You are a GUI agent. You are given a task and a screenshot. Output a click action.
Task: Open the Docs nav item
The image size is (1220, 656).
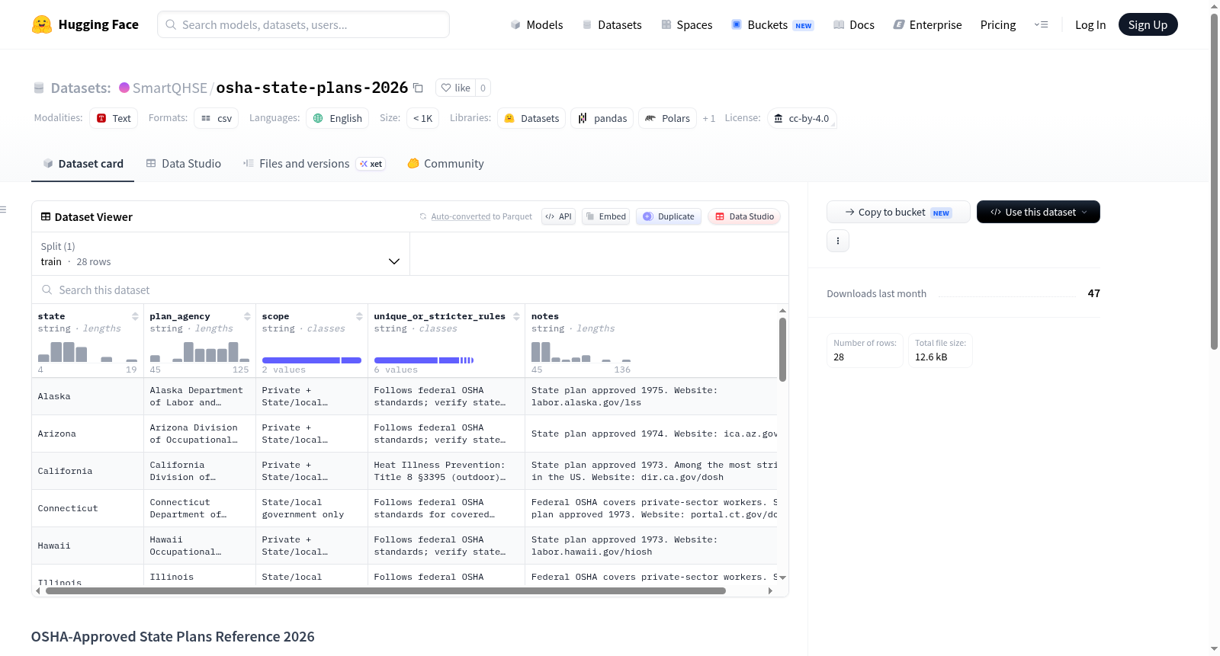(x=853, y=24)
